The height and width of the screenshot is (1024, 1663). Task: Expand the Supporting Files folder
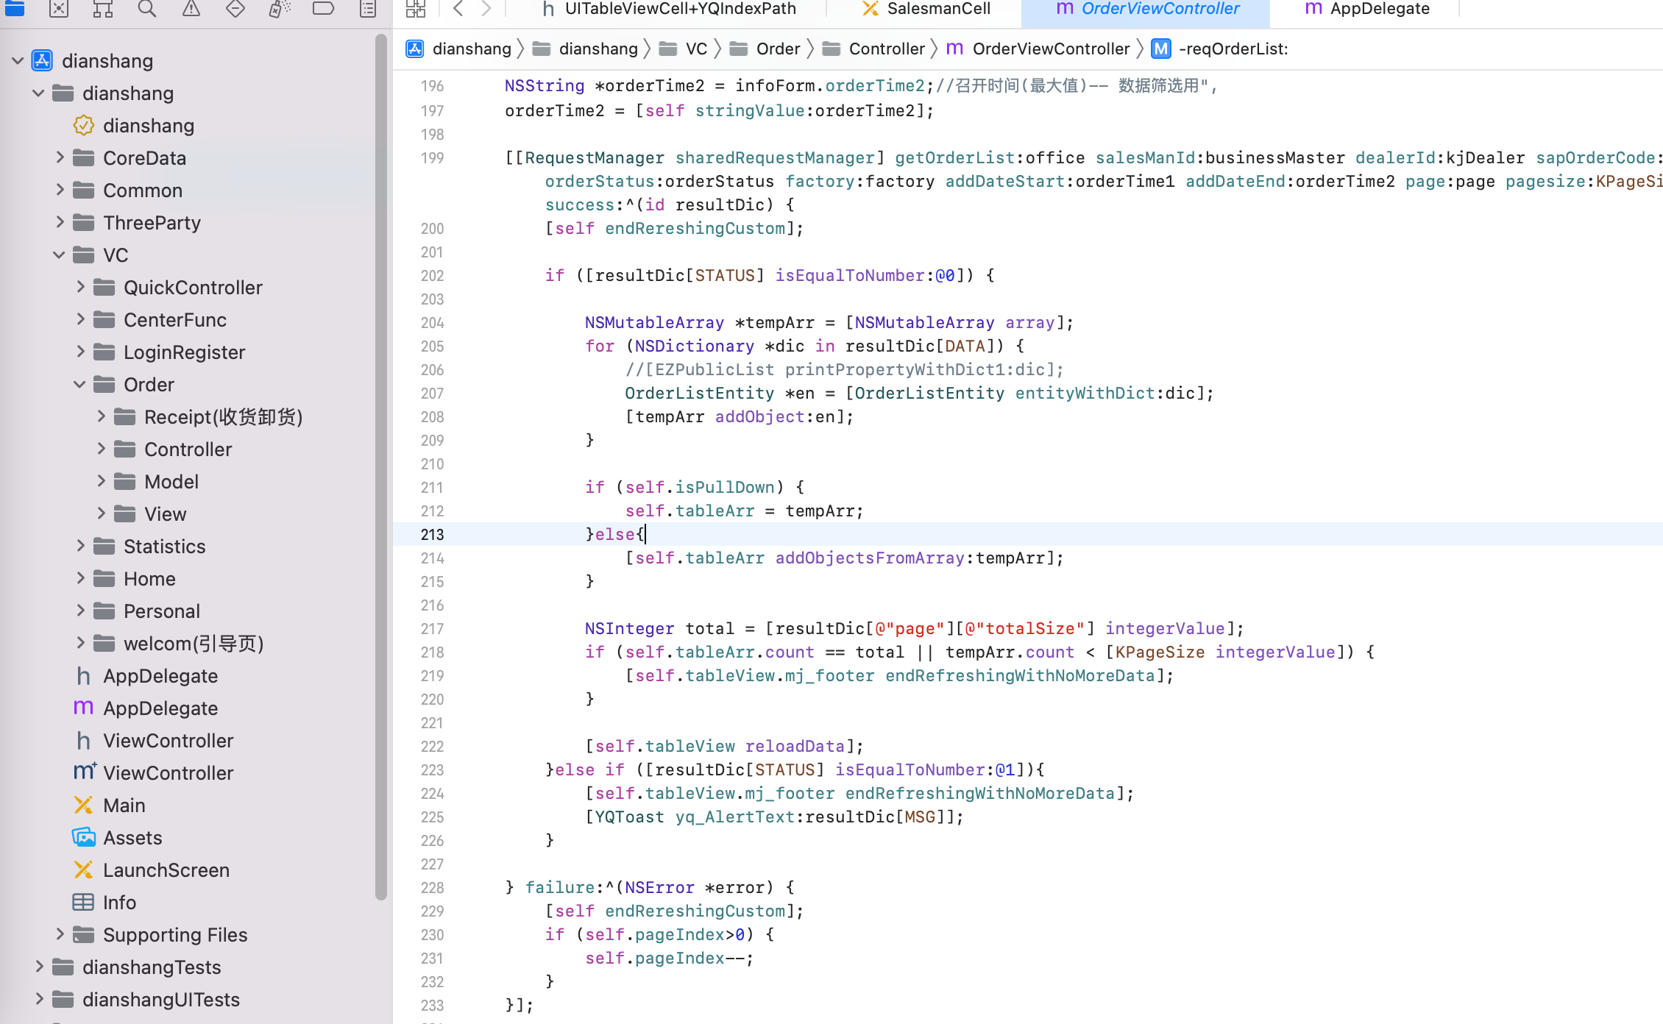point(60,935)
